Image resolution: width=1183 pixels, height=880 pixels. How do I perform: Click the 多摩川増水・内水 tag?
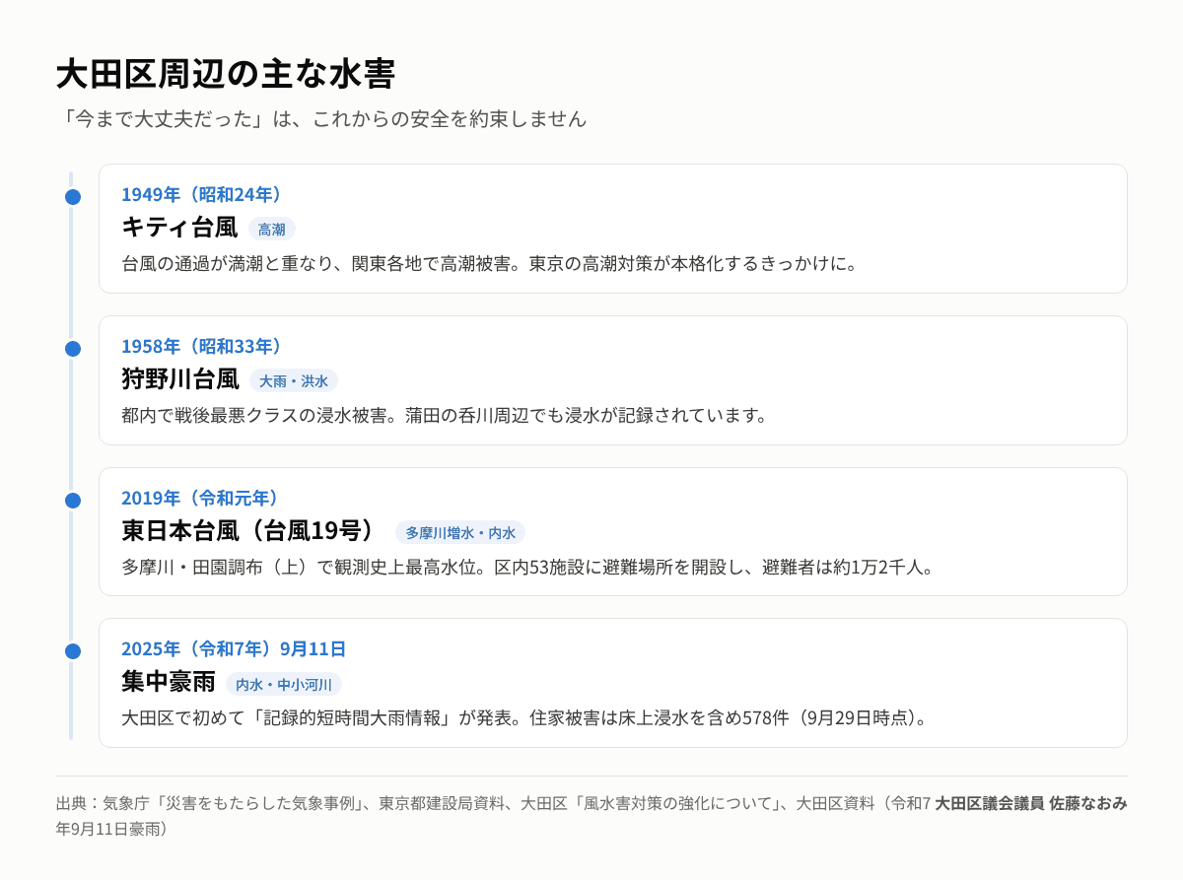(x=460, y=533)
